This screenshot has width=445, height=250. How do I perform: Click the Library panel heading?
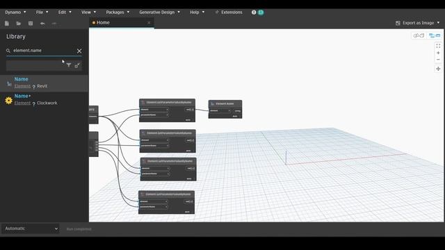point(16,37)
